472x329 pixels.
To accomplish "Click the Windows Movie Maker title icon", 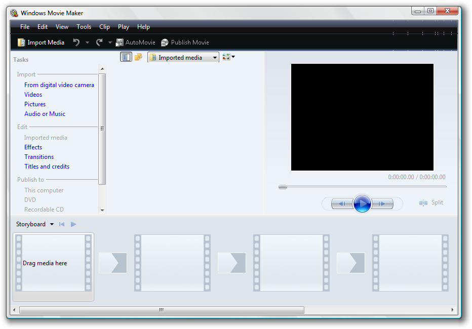I will [14, 13].
